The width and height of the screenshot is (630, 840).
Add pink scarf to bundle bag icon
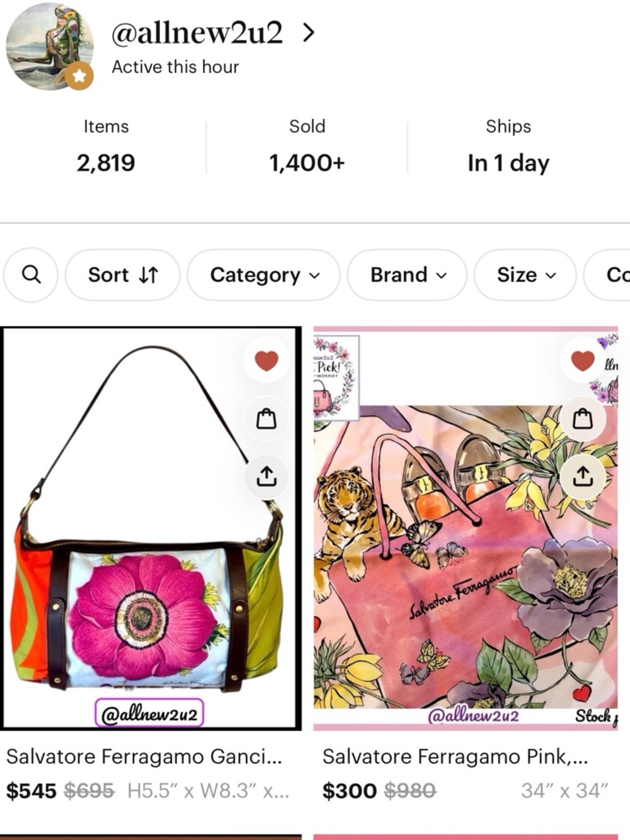tap(582, 418)
